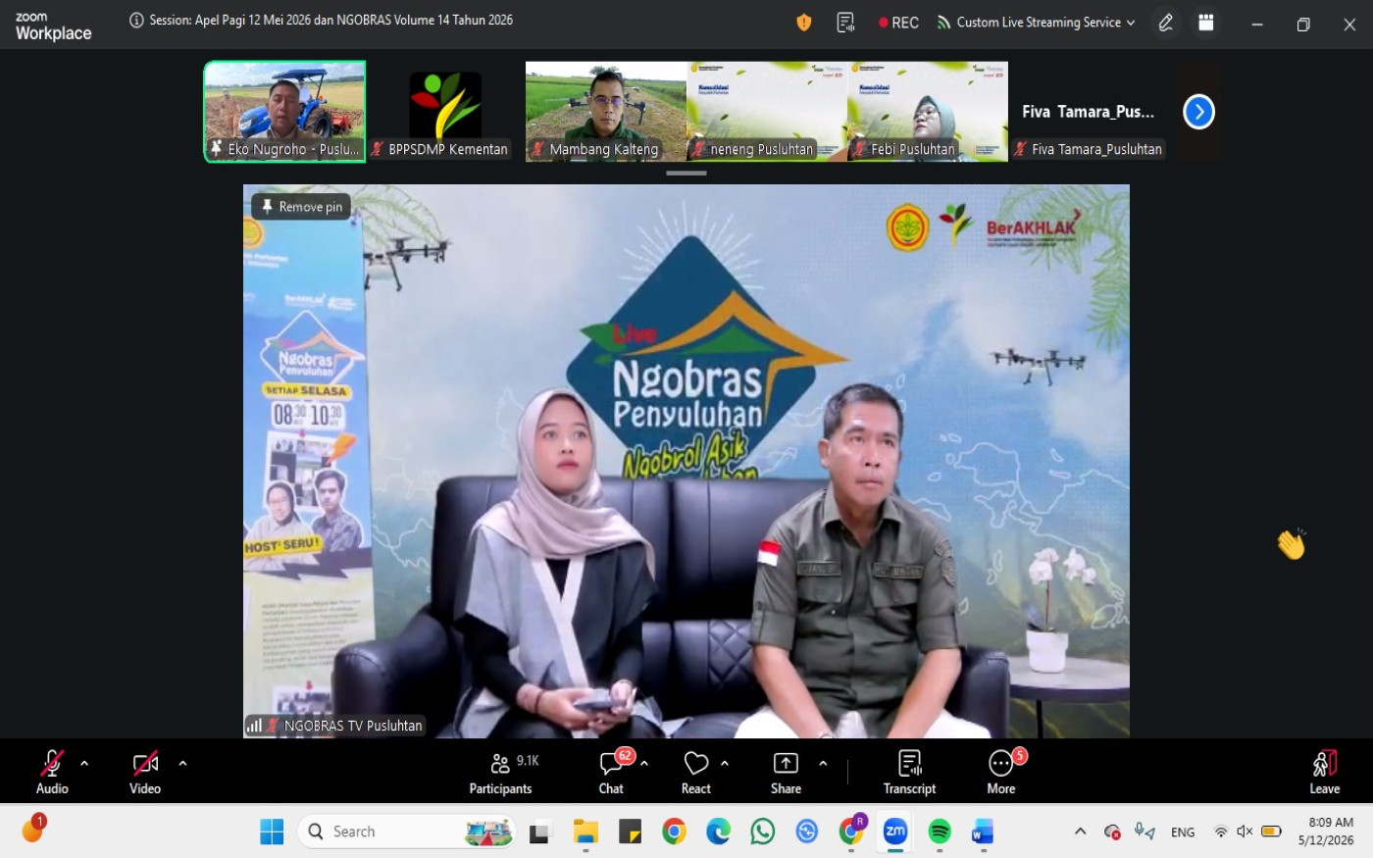Turn on camera with Video button

145,773
